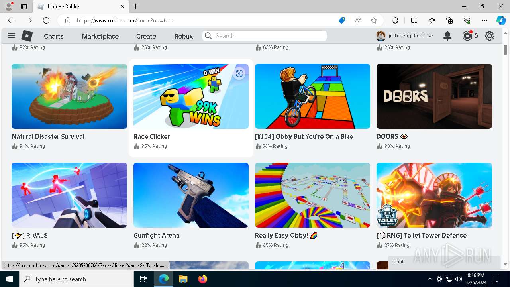
Task: Open the Race Clicker title link
Action: pyautogui.click(x=151, y=136)
